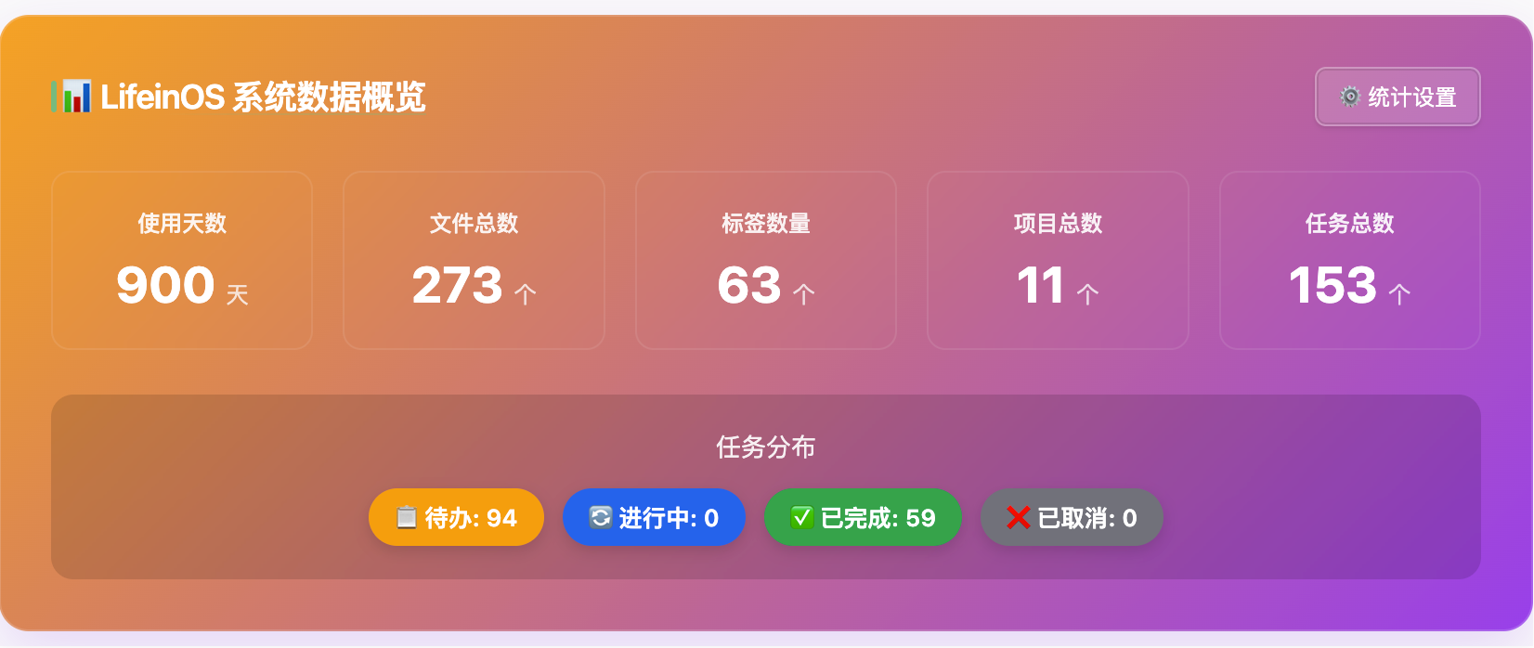Click the 63 tag count value
Screen dimensions: 1534x648
(x=749, y=285)
